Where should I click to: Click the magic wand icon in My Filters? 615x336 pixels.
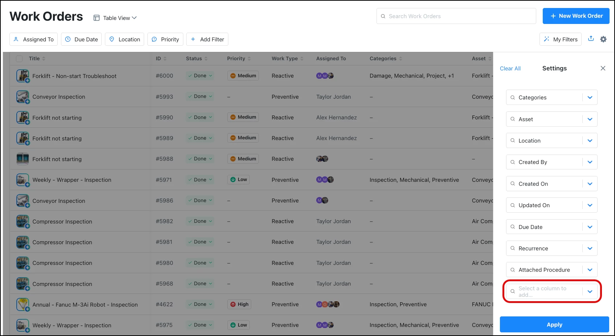pos(546,39)
